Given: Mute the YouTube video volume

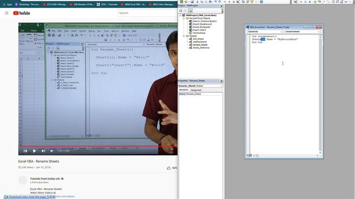Looking at the screenshot, I should click(x=52, y=151).
